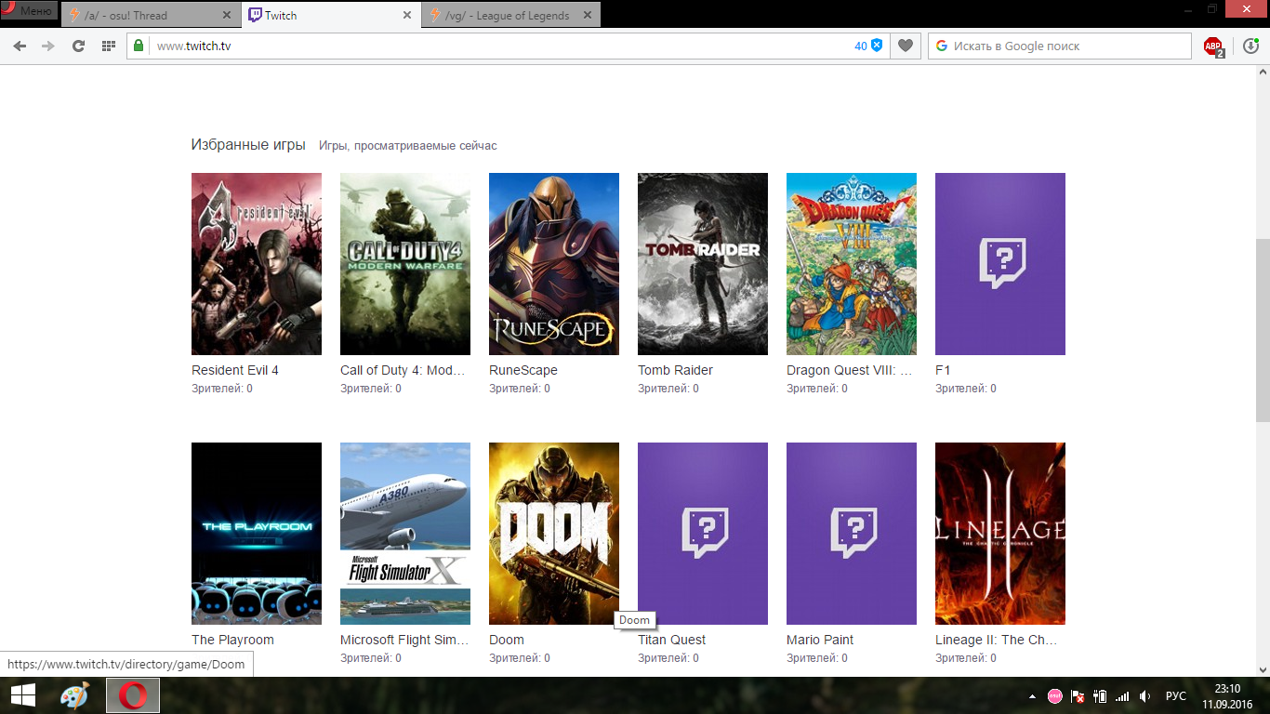Show hidden tray icons arrow
This screenshot has height=714, width=1270.
point(1033,696)
